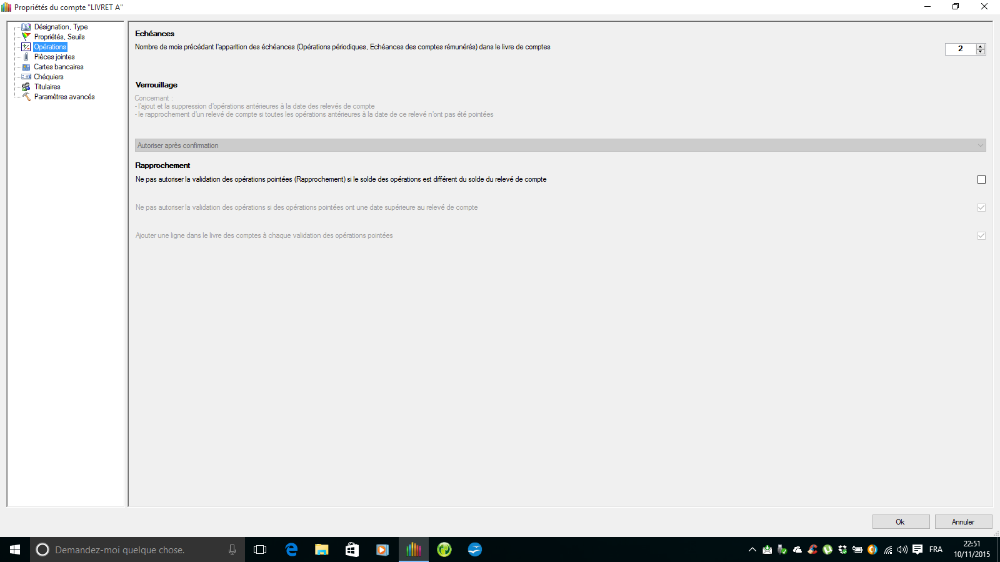Image resolution: width=1000 pixels, height=562 pixels.
Task: Click the Titulaires people icon
Action: 26,87
